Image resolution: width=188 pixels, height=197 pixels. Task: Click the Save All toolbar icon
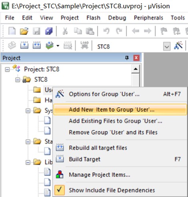pyautogui.click(x=49, y=31)
